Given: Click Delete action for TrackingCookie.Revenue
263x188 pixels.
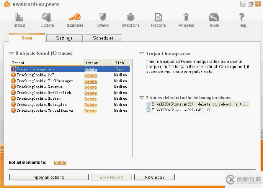Looking at the screenshot, I should [x=91, y=87].
